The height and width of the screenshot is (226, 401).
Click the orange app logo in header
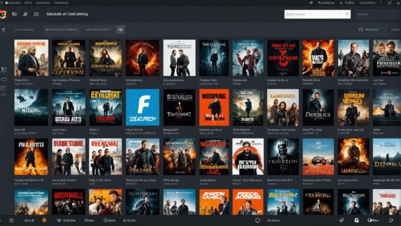[3, 14]
